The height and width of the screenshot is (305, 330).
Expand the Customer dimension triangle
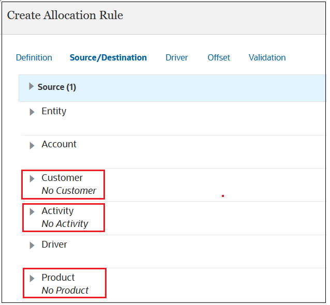(32, 179)
